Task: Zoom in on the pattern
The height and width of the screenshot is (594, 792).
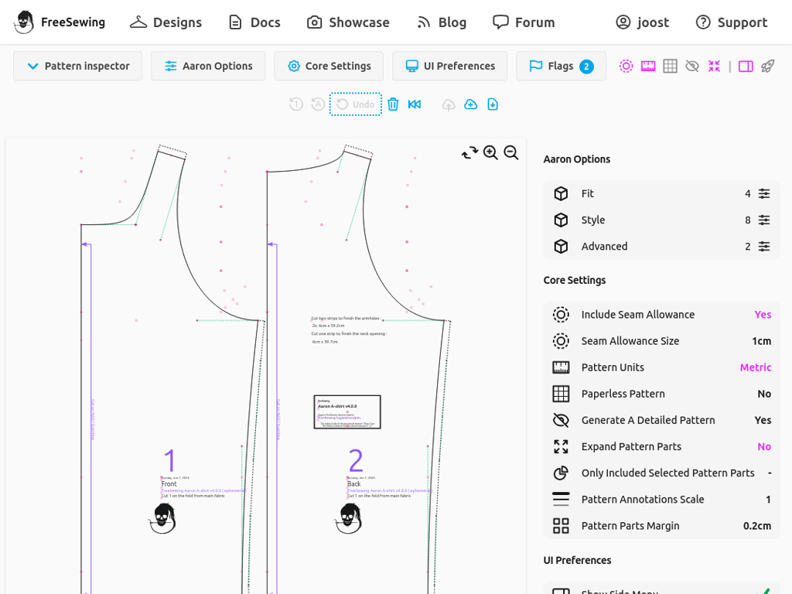Action: tap(490, 152)
